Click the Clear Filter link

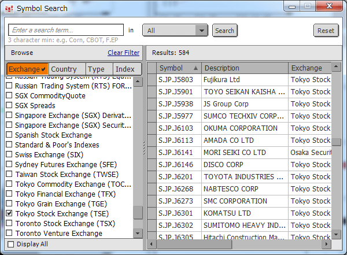pos(124,53)
